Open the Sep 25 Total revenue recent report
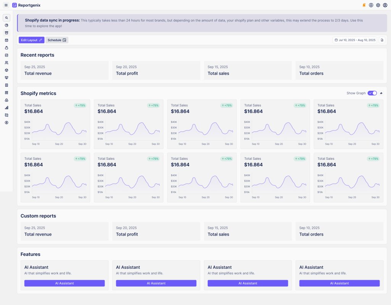391x305 pixels. pos(65,71)
